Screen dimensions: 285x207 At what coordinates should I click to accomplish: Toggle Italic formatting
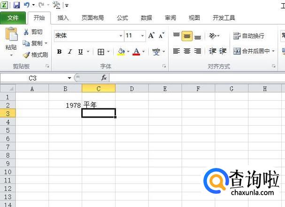pos(70,52)
